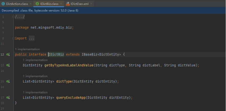Open the '1 implementation' hint above getByTypeAndLabelAndValue
The image size is (226, 111).
pos(35,60)
